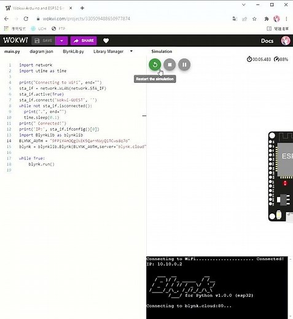
Task: Open the save options purple dropdown
Action: [61, 40]
